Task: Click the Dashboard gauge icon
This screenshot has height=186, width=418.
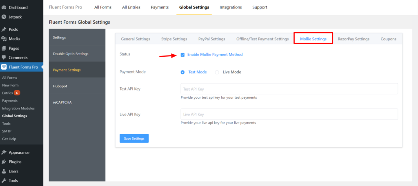Action: point(4,7)
